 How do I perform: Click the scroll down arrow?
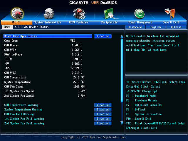click(x=122, y=123)
